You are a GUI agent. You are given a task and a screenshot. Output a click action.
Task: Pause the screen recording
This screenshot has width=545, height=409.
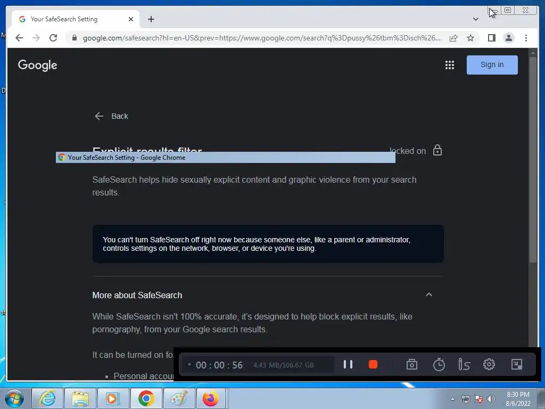[348, 364]
